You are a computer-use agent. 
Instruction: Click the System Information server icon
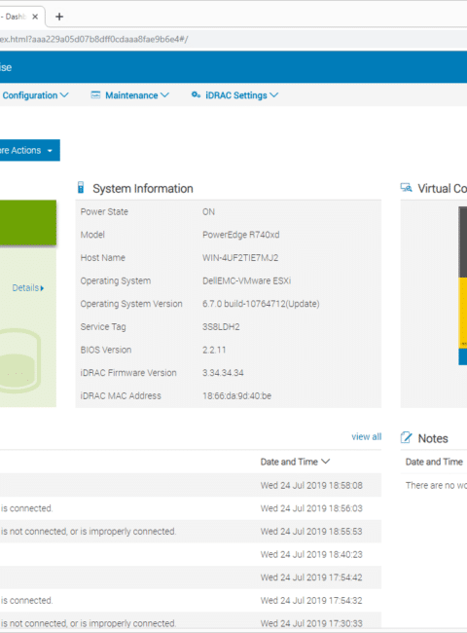81,188
